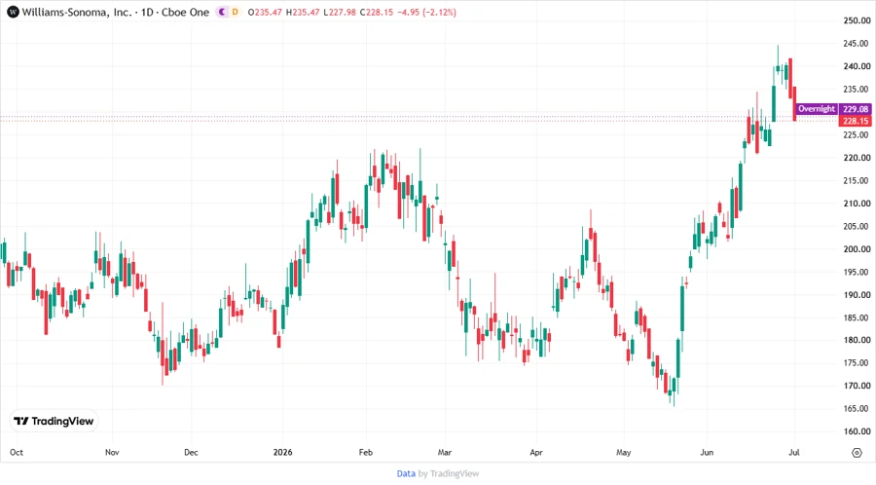Click the 'by TradingView' footer text
This screenshot has width=876, height=485.
point(449,473)
